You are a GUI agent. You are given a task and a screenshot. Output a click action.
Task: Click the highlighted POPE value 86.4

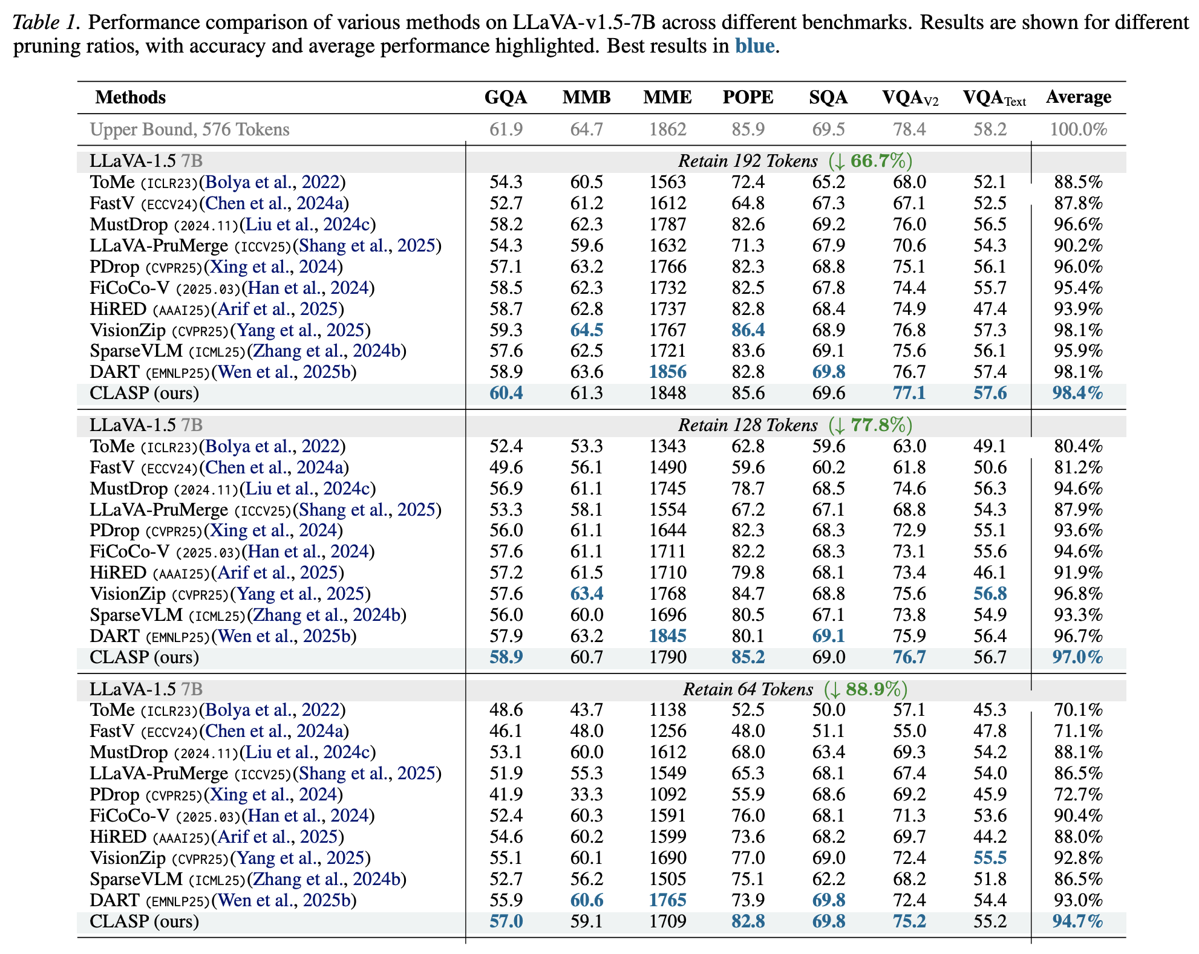(x=748, y=330)
